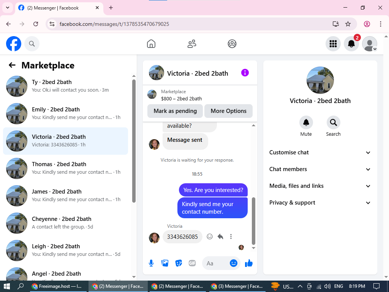The height and width of the screenshot is (292, 389).
Task: Open Leigh · 2bed 2bath conversation
Action: click(65, 250)
